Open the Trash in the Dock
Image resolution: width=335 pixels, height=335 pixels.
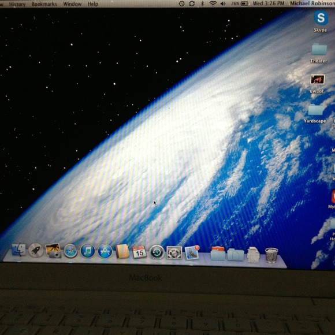[271, 255]
